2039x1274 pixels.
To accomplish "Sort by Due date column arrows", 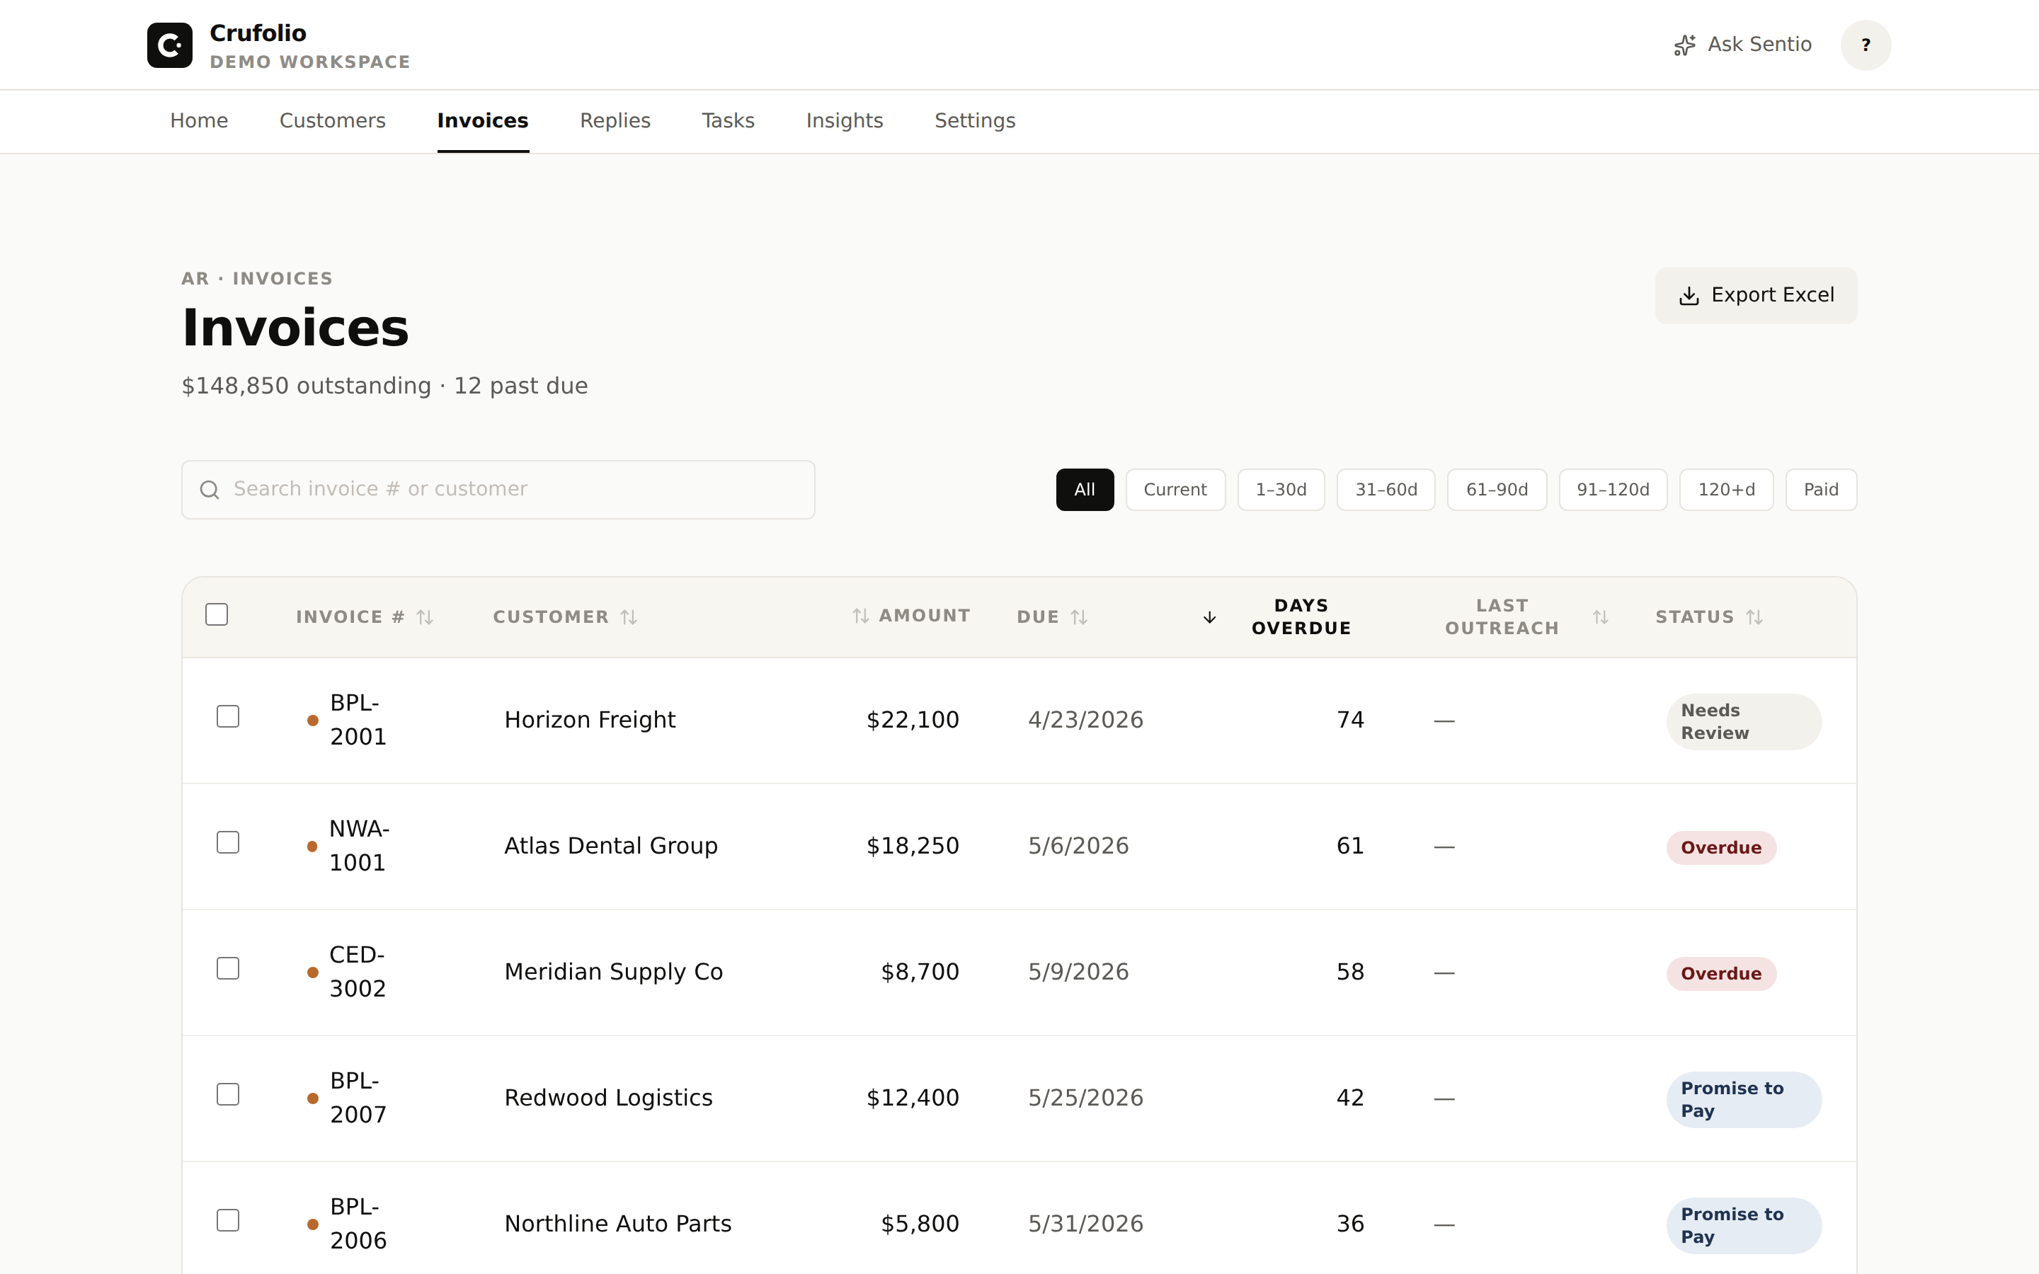I will (1078, 618).
